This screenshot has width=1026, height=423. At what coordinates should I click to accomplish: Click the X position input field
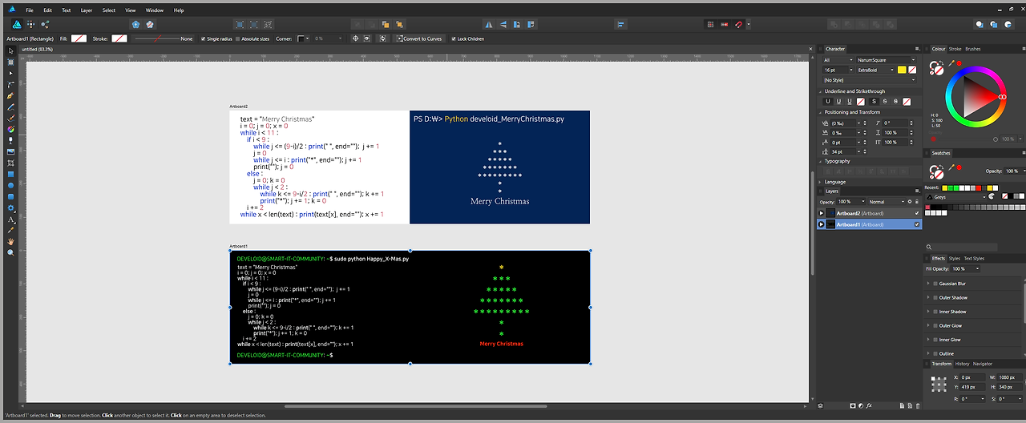pos(971,377)
